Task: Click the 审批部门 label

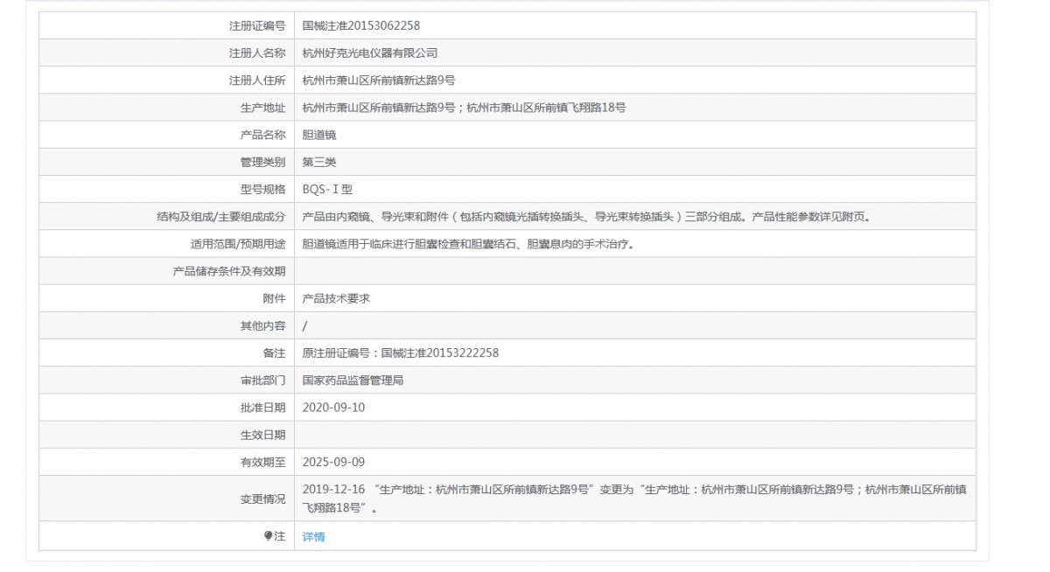Action: 263,380
